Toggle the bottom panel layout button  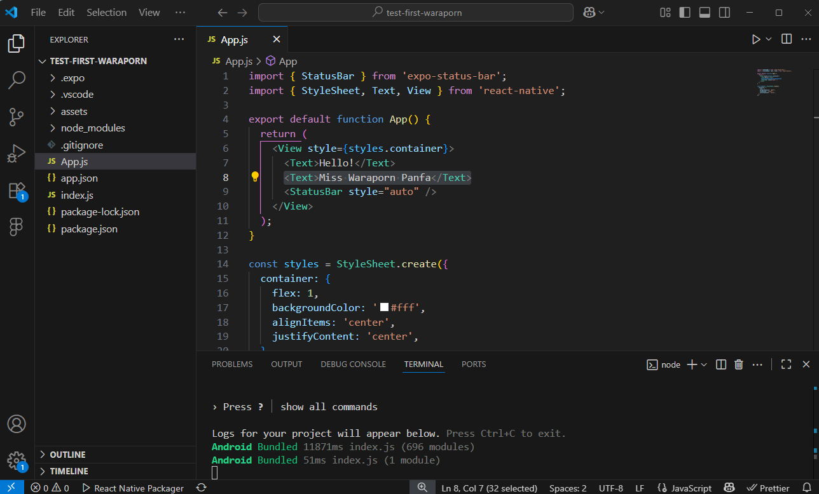click(705, 13)
